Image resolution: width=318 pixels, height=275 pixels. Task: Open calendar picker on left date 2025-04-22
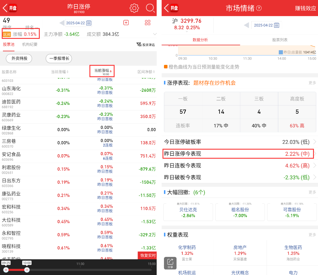pos(89,23)
